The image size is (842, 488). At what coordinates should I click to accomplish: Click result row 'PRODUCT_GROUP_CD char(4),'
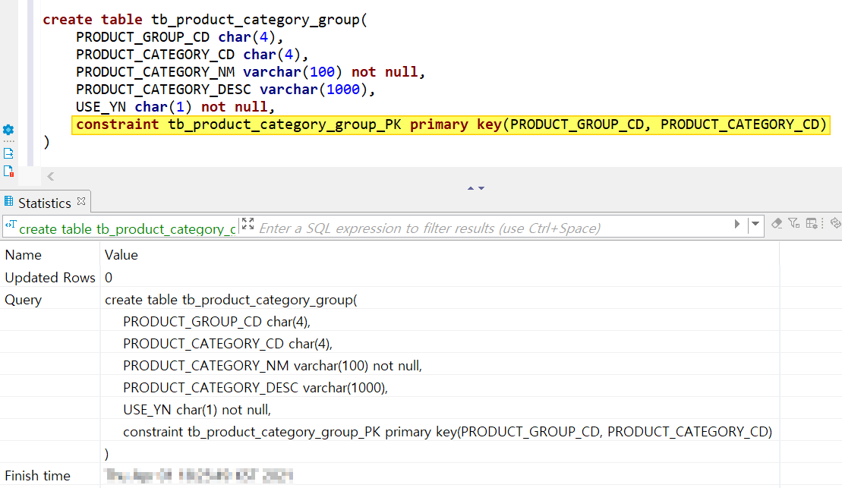[x=217, y=322]
